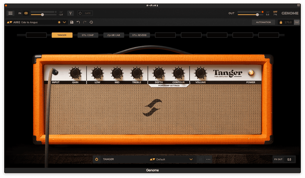Toggle the noise gate power button
The image size is (305, 178).
[x=80, y=13]
